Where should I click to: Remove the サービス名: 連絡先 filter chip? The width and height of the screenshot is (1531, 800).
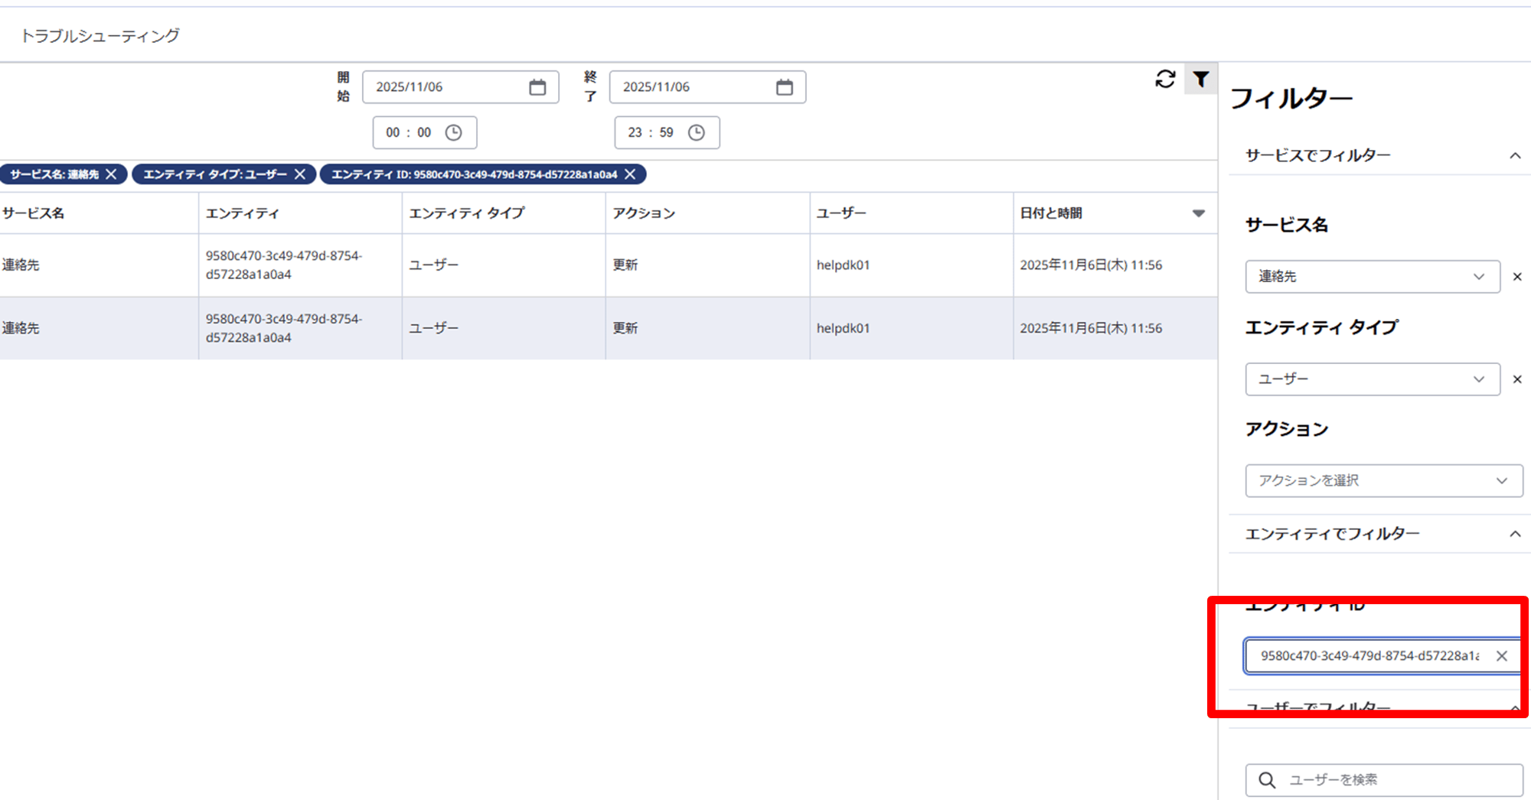pyautogui.click(x=112, y=174)
